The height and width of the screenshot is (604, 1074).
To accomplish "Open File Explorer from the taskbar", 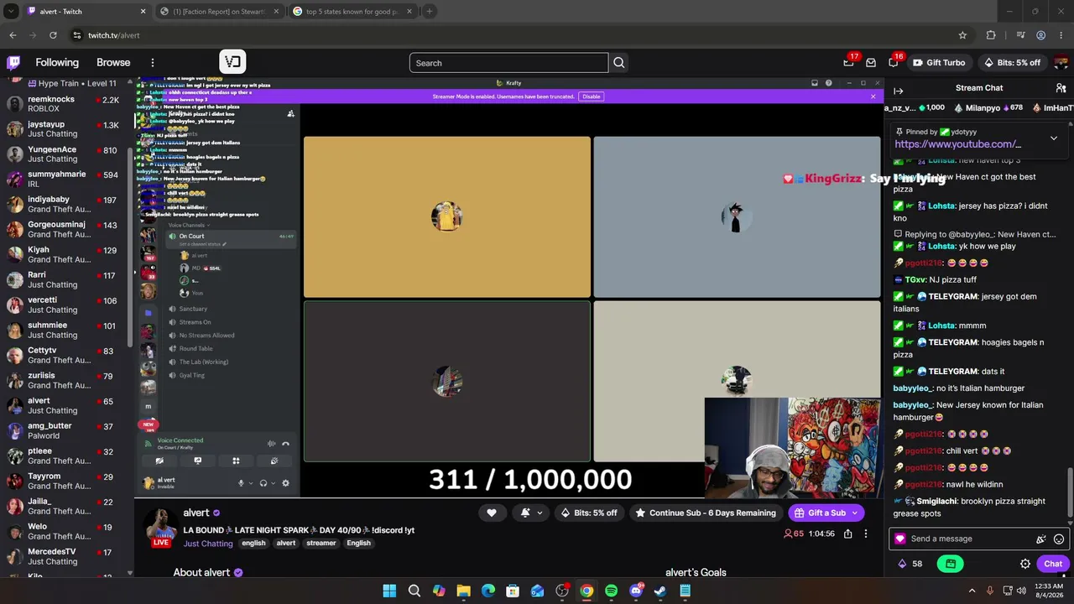I will tap(463, 591).
